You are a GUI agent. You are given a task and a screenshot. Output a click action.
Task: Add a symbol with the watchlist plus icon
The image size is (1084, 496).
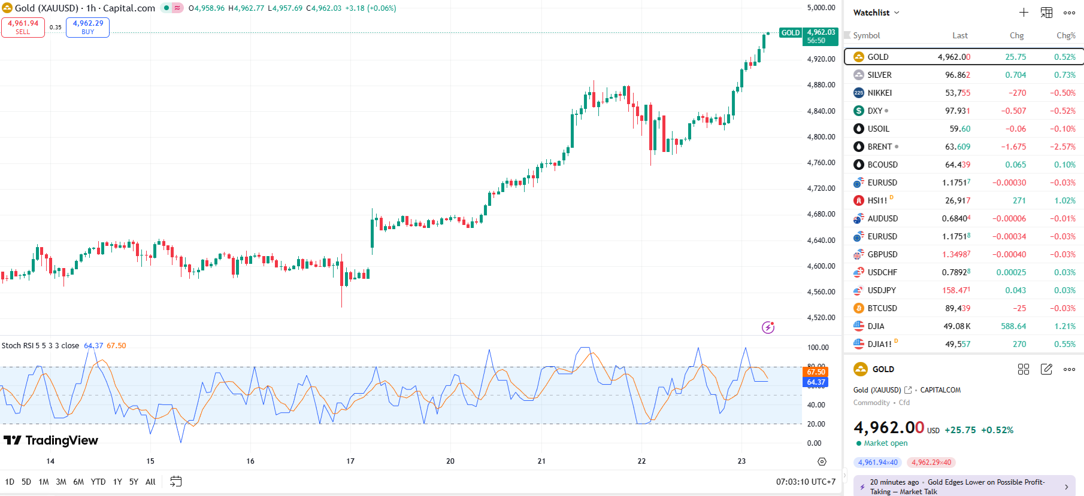pyautogui.click(x=1024, y=13)
